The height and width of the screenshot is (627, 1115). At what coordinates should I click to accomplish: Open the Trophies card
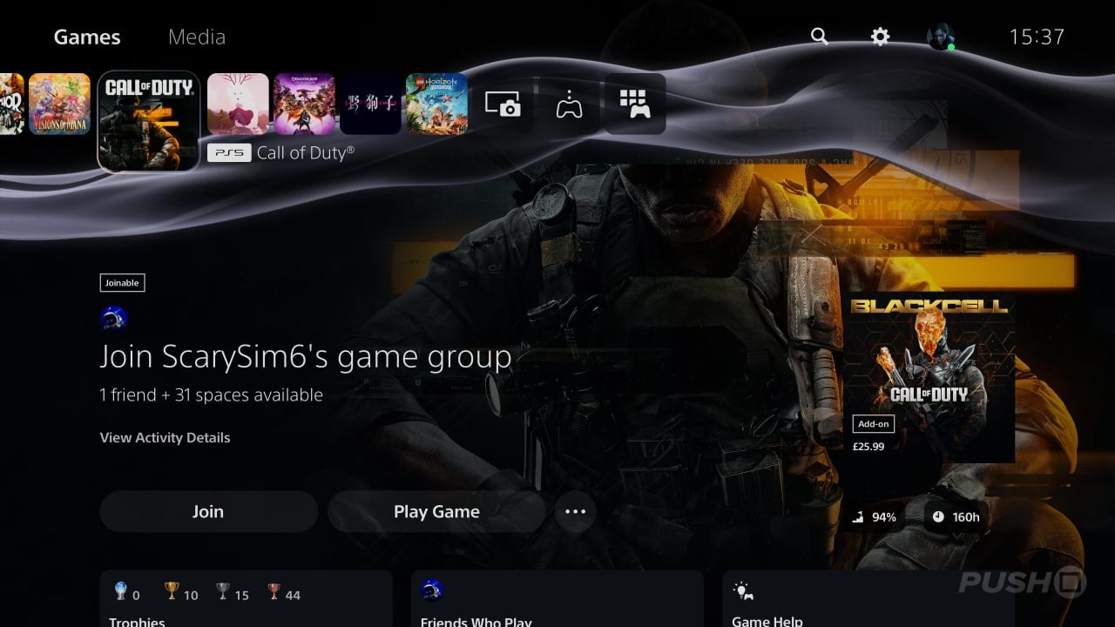246,599
